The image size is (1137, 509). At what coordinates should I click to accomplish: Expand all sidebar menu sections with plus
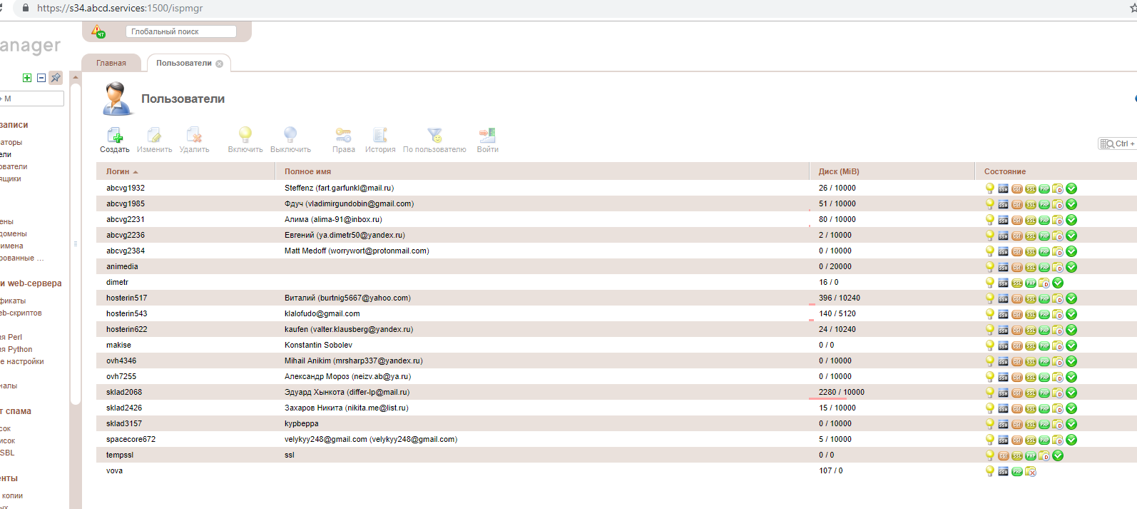coord(27,78)
